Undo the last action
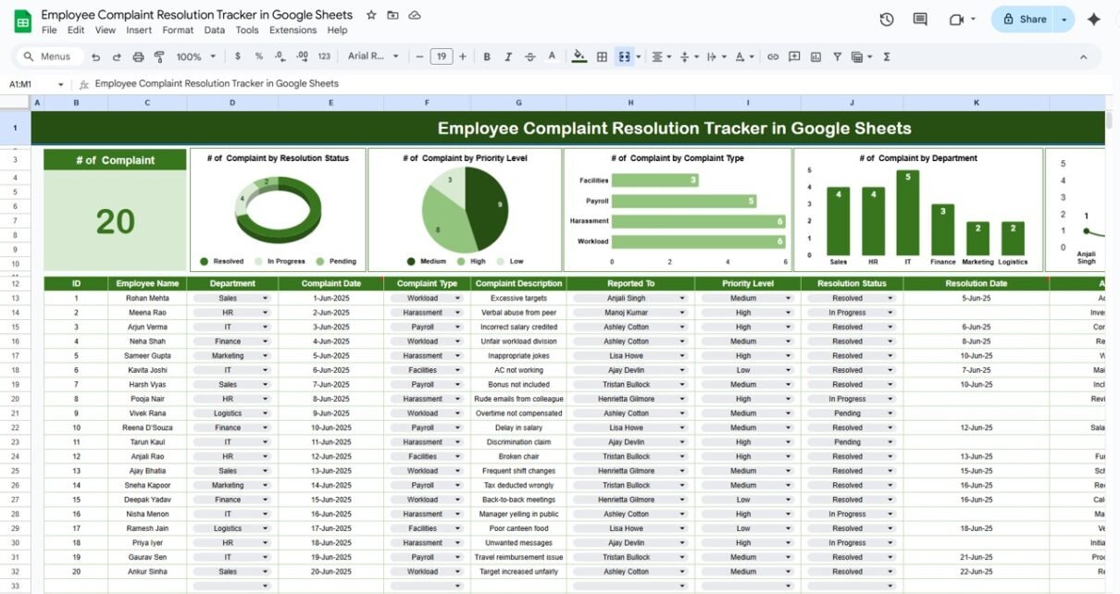This screenshot has width=1120, height=594. 96,56
